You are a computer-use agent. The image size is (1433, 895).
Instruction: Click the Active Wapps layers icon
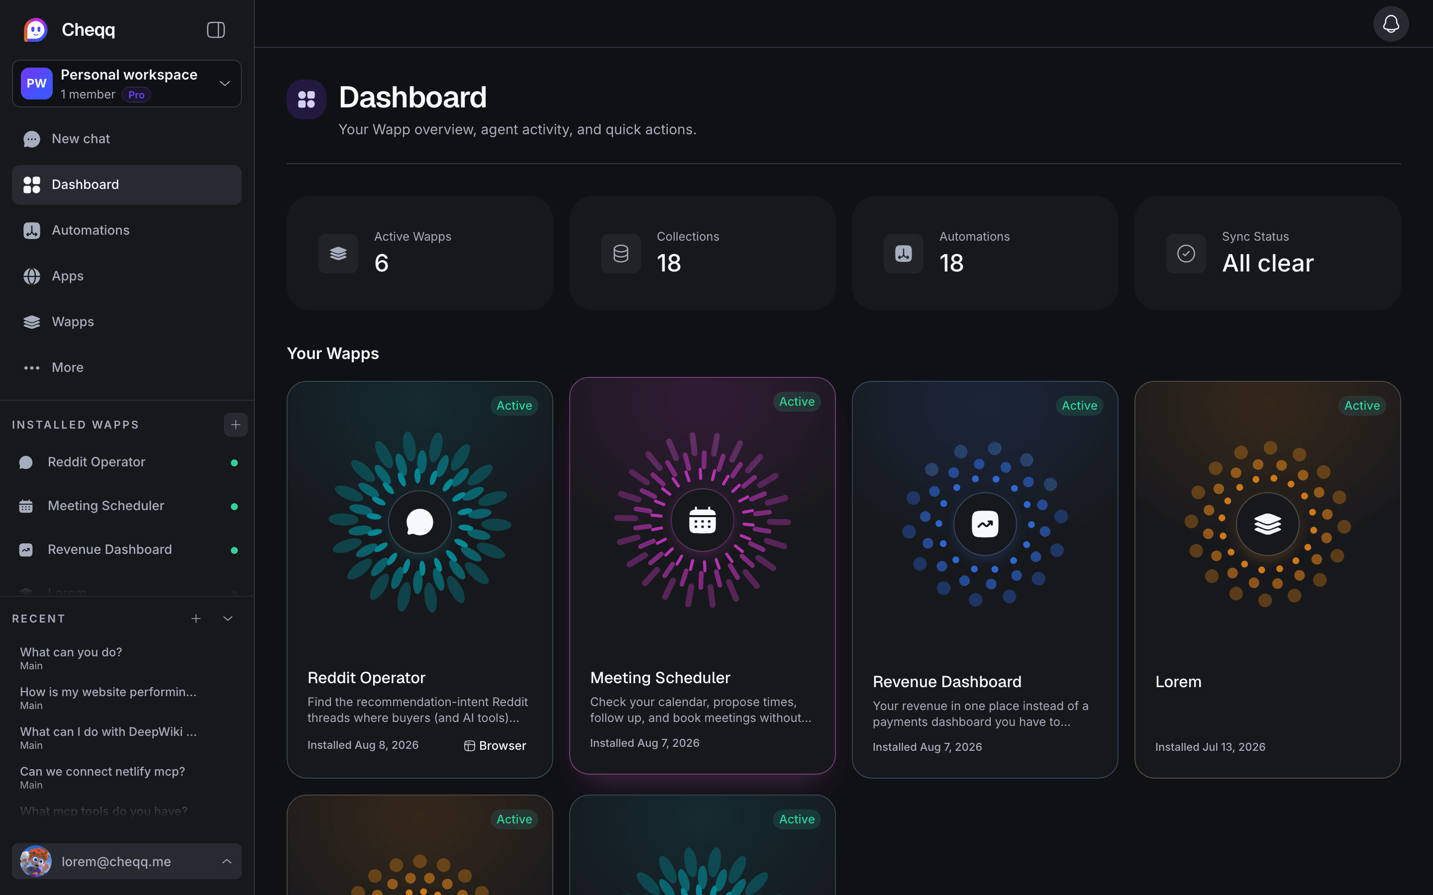tap(338, 254)
